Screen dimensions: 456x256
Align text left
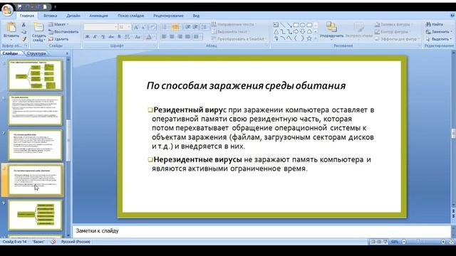(164, 37)
